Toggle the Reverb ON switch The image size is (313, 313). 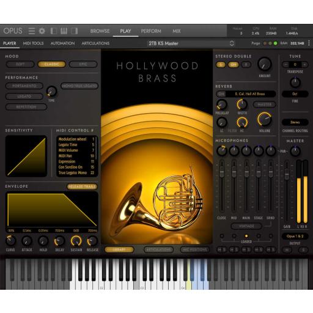(221, 94)
